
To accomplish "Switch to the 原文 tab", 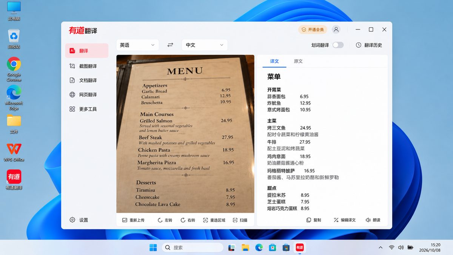I will click(x=298, y=61).
